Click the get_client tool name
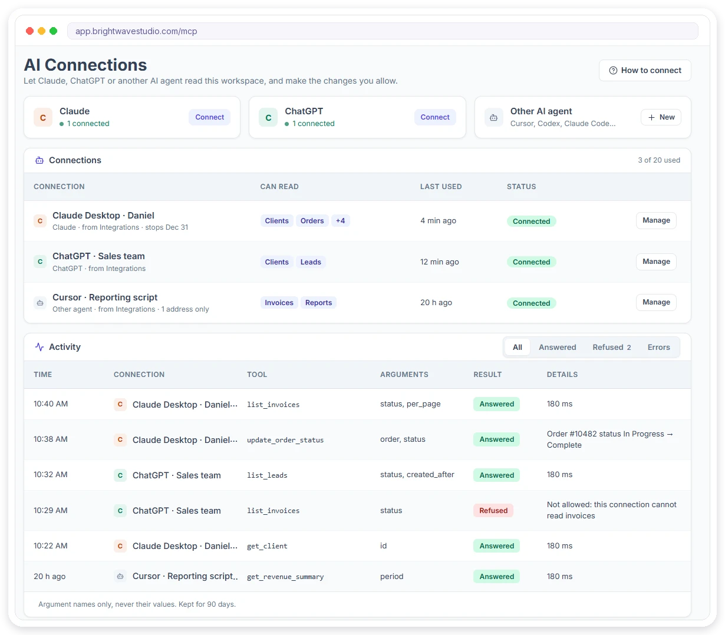The width and height of the screenshot is (725, 635). pyautogui.click(x=267, y=546)
